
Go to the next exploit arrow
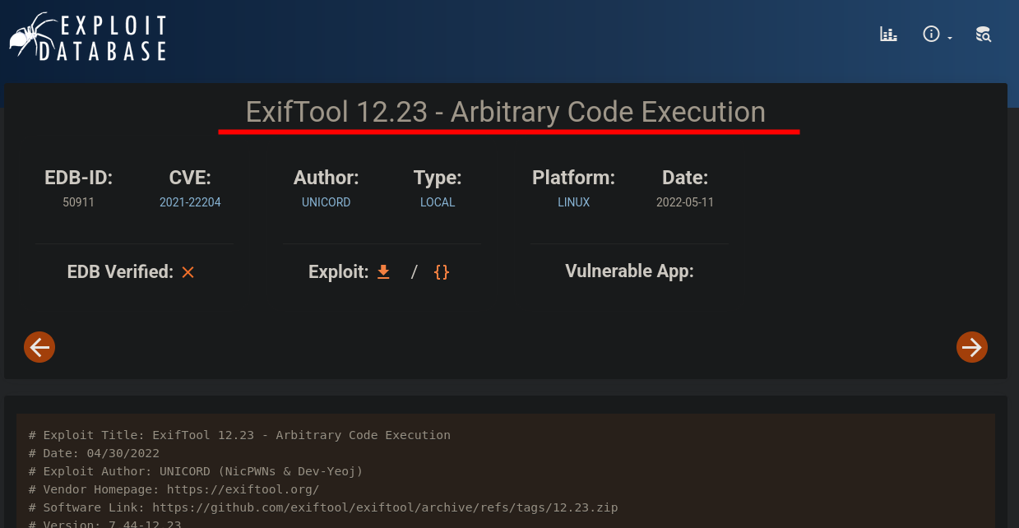coord(971,347)
